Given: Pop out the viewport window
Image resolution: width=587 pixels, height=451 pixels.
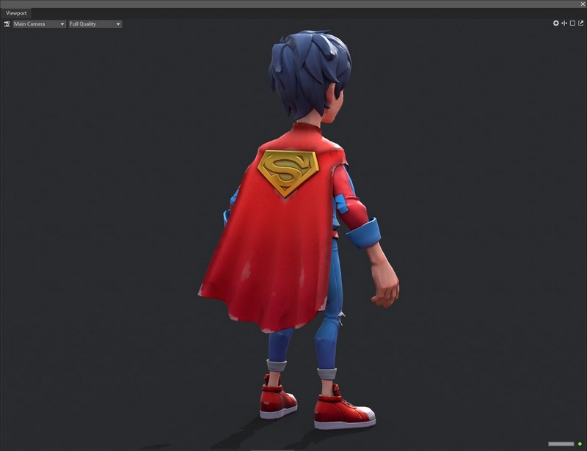Looking at the screenshot, I should click(580, 23).
